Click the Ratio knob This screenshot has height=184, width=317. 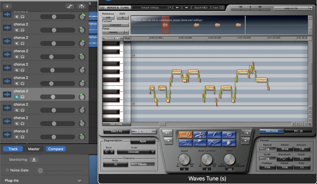[x=229, y=159]
